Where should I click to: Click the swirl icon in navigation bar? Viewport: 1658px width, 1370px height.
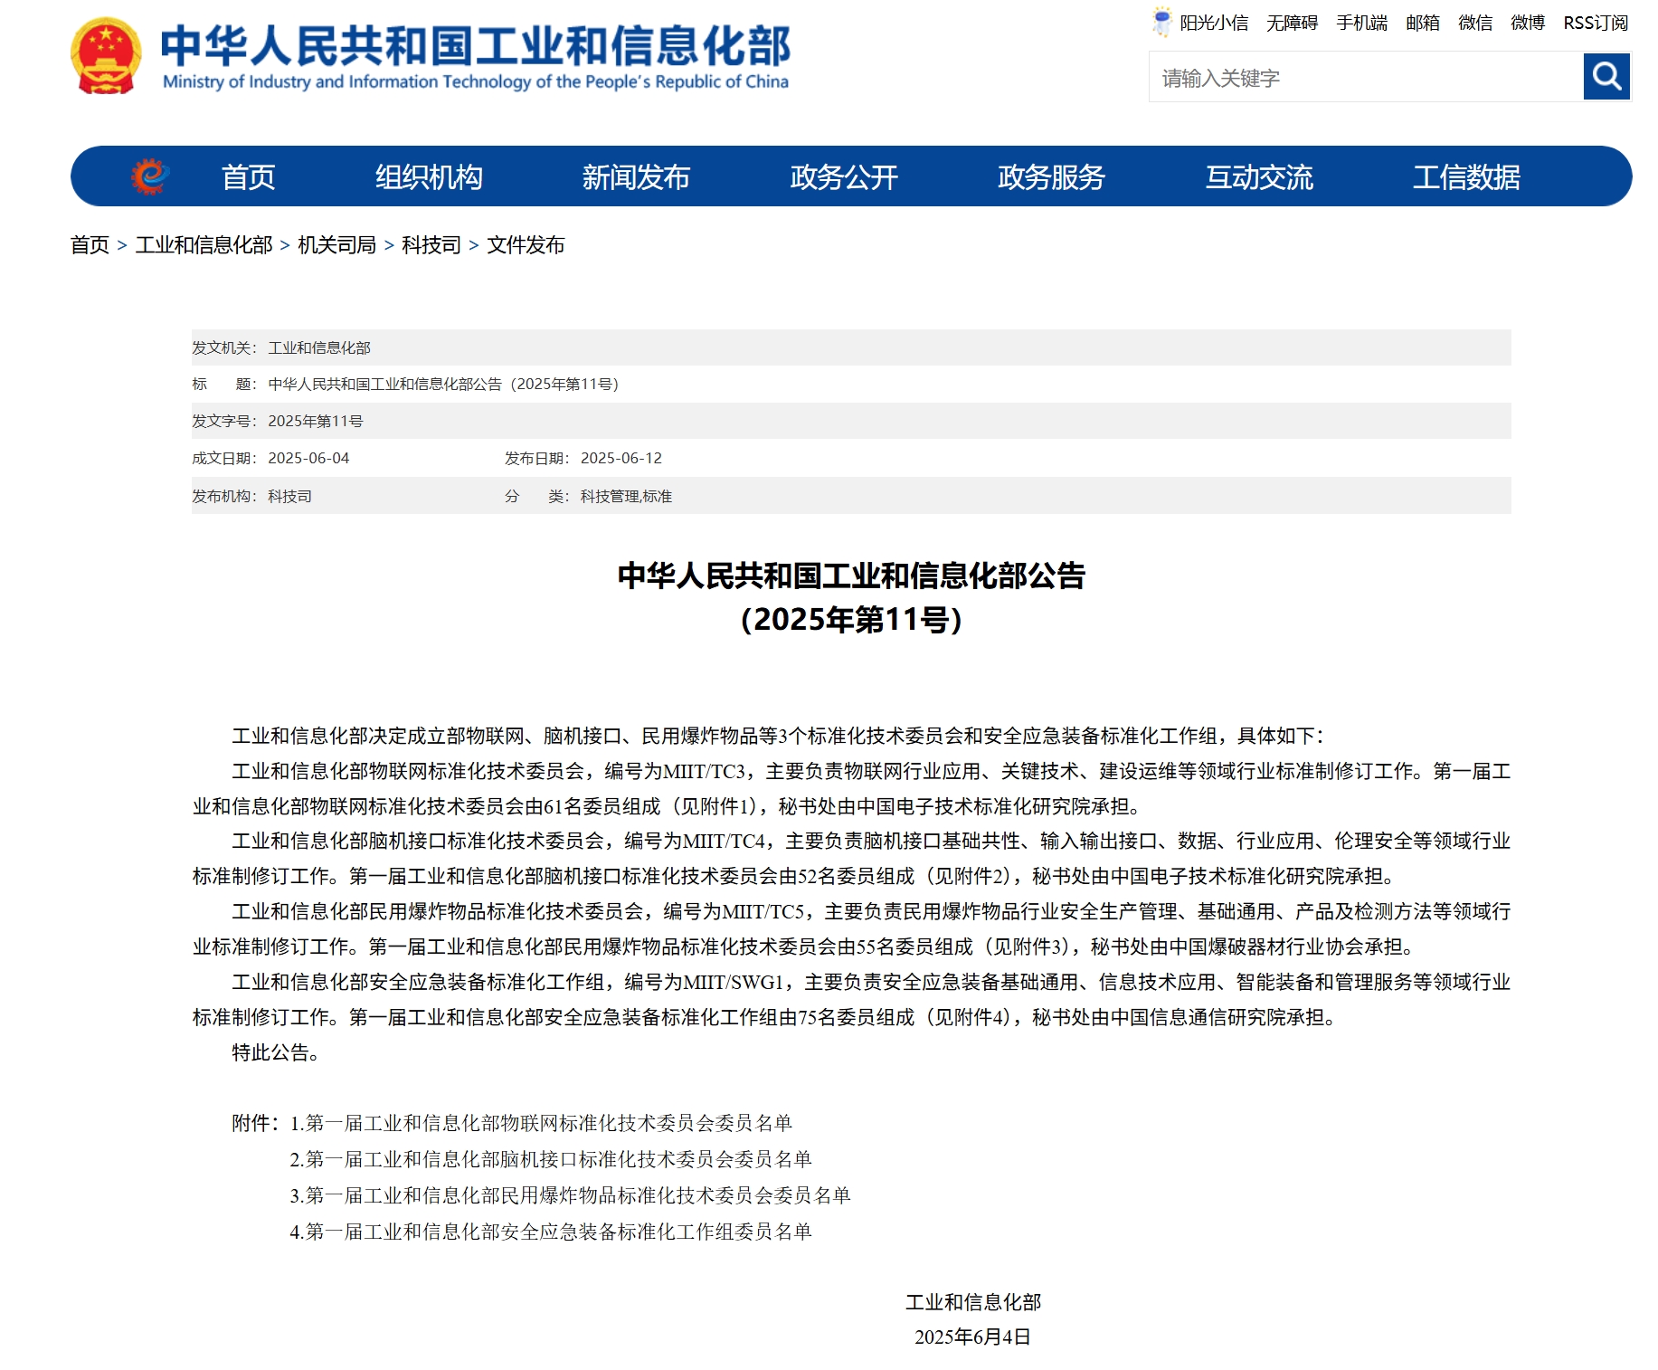(149, 176)
